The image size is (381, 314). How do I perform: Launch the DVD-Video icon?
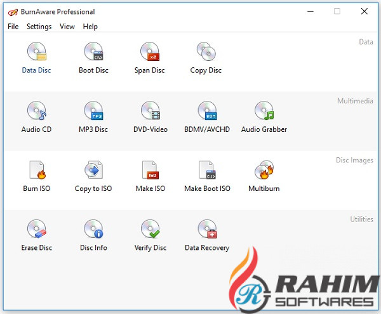(x=150, y=110)
